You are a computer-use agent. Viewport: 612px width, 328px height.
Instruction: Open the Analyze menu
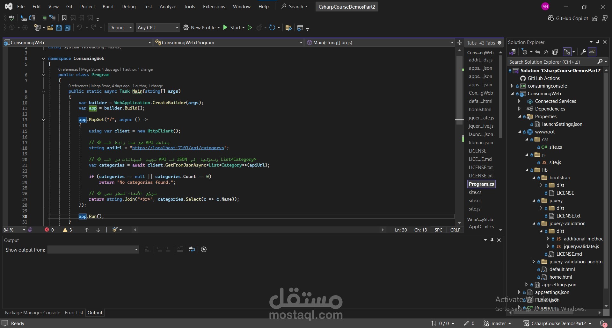168,7
